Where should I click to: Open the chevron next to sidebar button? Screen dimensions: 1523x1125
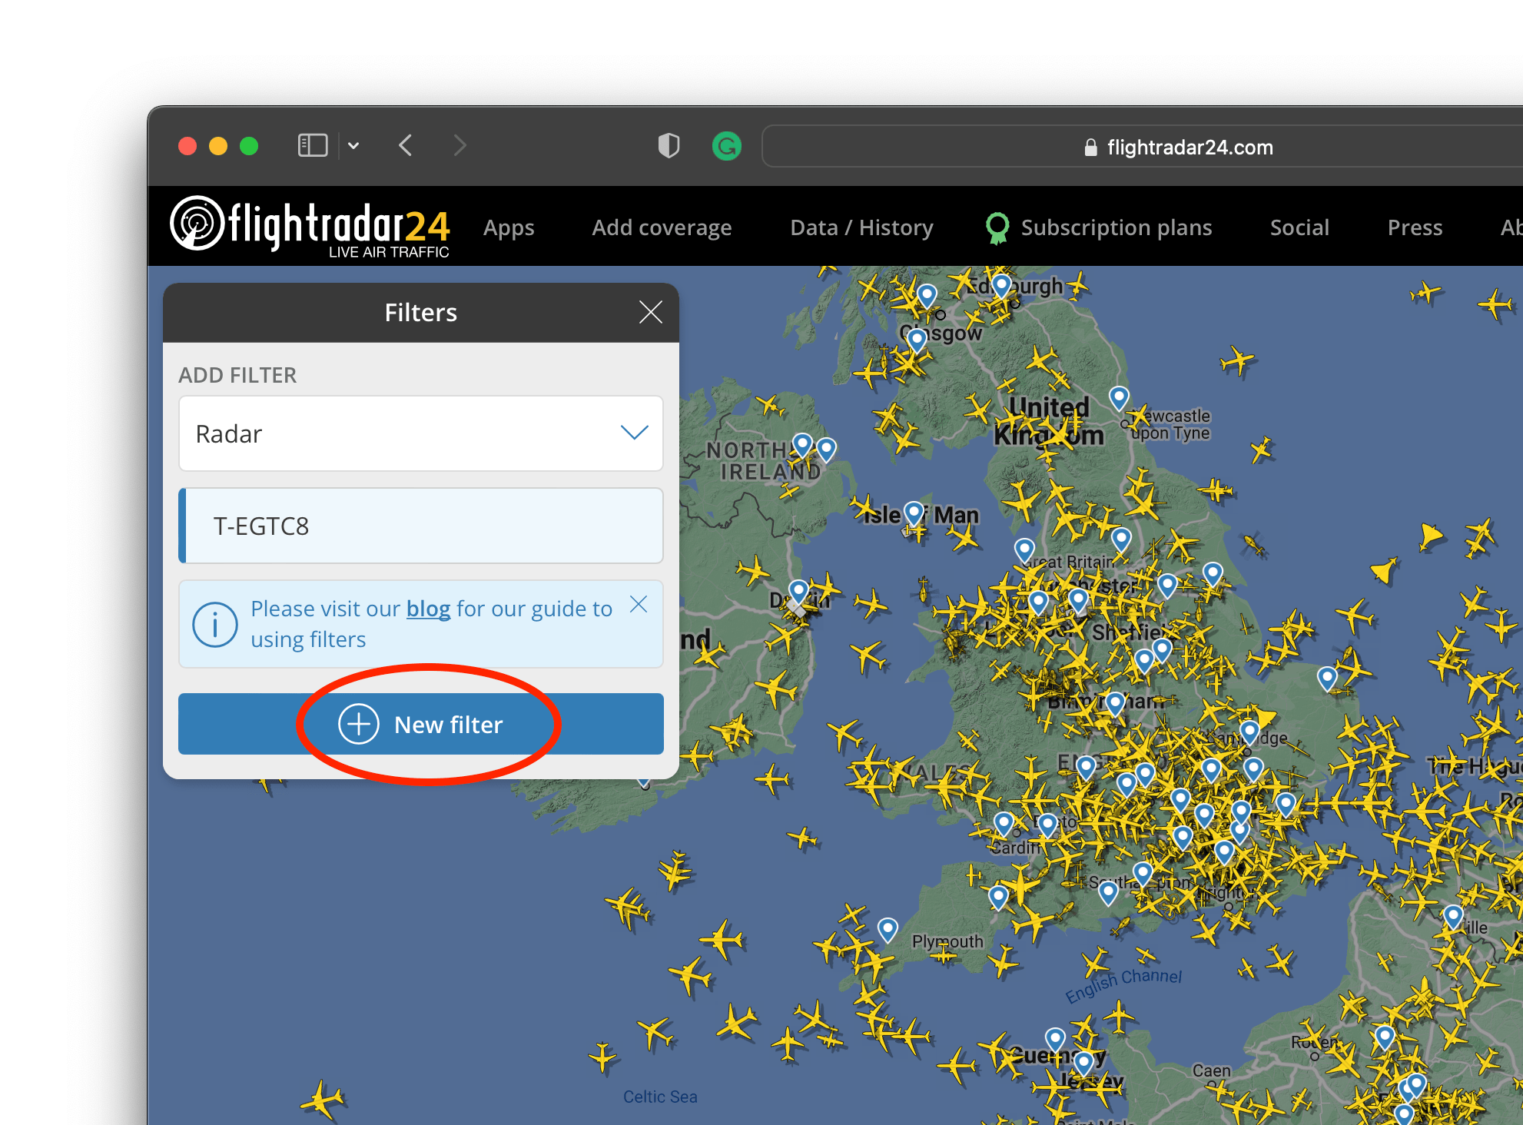[x=353, y=145]
